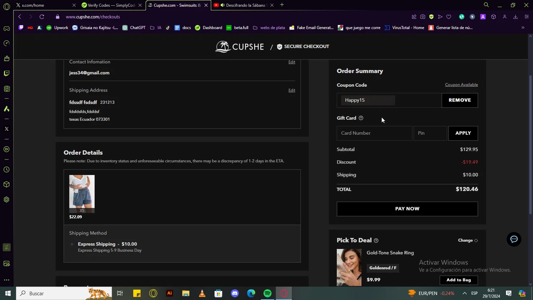Click the gift Card Number field
This screenshot has height=300, width=533.
[375, 133]
